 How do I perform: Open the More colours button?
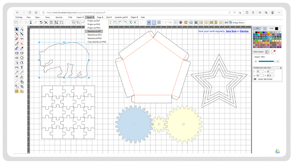click(261, 52)
